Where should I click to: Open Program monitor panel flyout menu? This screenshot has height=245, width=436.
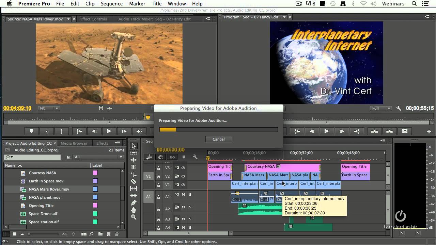point(427,17)
